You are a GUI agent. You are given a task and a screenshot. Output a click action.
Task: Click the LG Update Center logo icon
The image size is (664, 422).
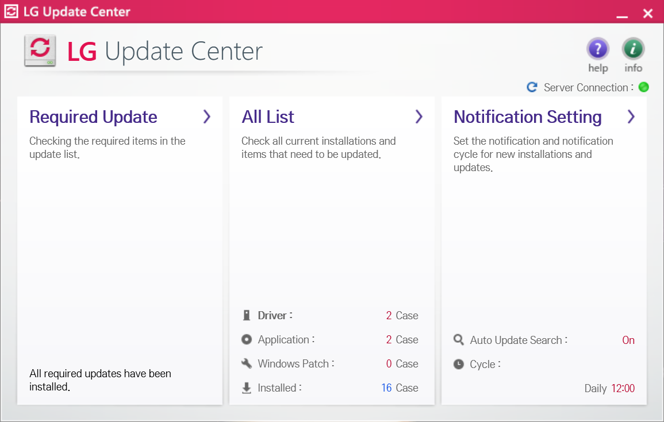pos(40,51)
